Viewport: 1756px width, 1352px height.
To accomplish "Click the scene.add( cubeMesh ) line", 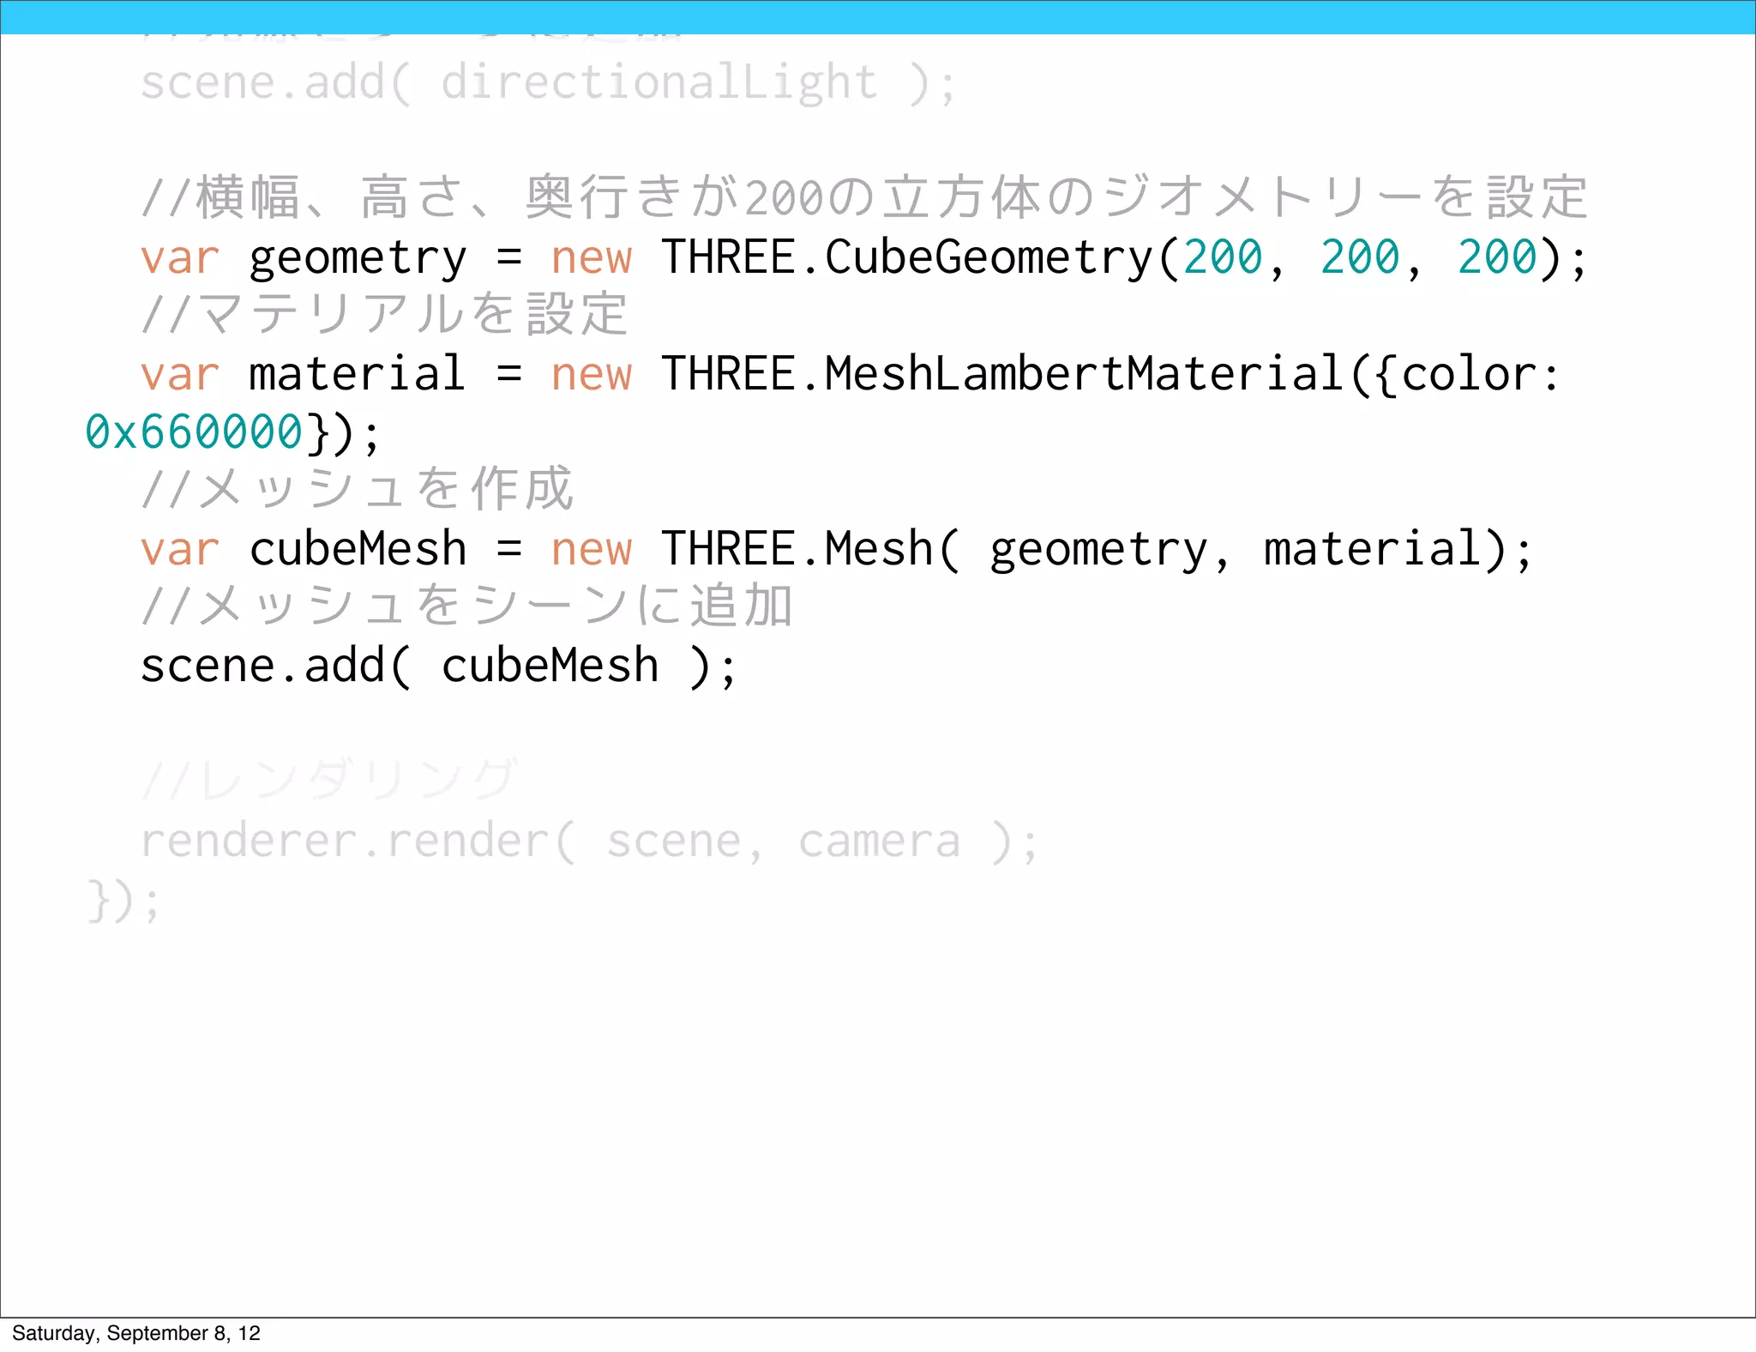I will 437,667.
